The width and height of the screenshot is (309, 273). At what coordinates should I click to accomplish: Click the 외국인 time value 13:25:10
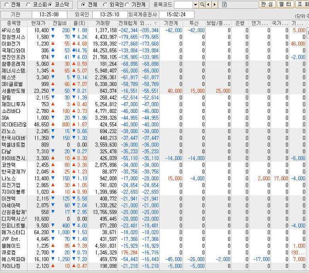(109, 15)
